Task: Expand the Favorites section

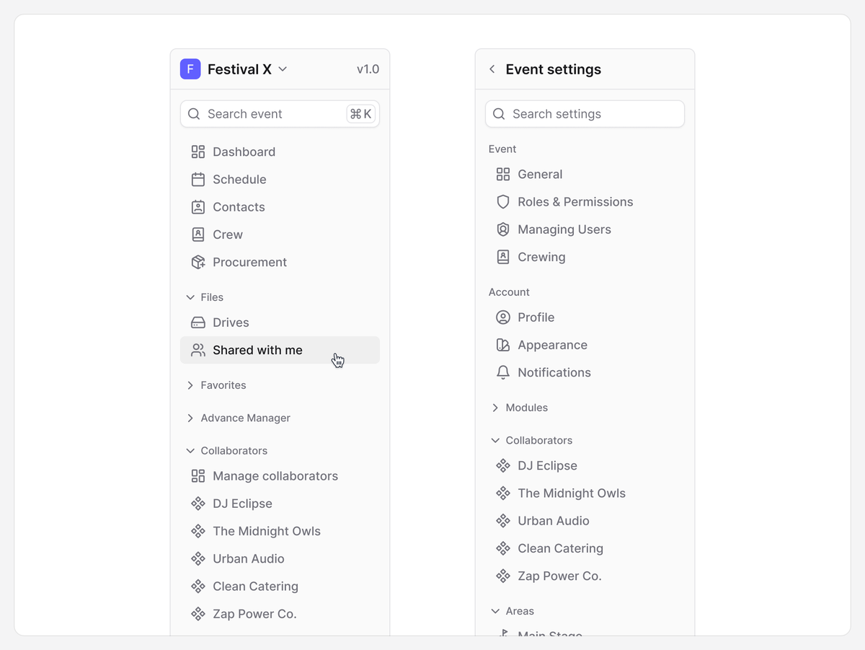Action: [x=216, y=385]
